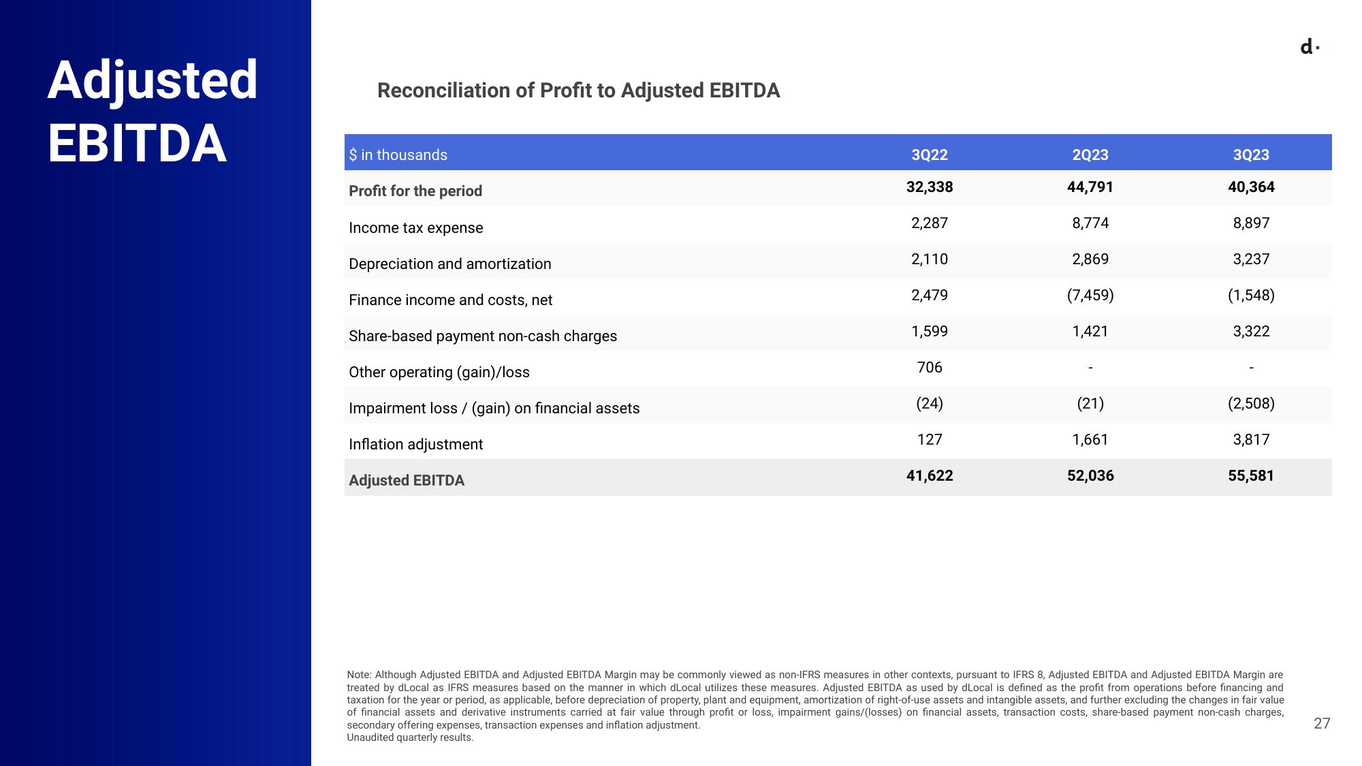
Task: Click impairment value (21)
Action: click(1090, 404)
